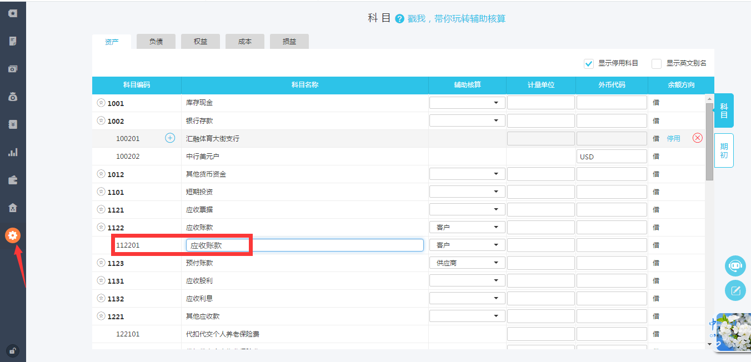Image resolution: width=751 pixels, height=362 pixels.
Task: Open 辅助核算 dropdown for 应收股利
Action: [467, 280]
